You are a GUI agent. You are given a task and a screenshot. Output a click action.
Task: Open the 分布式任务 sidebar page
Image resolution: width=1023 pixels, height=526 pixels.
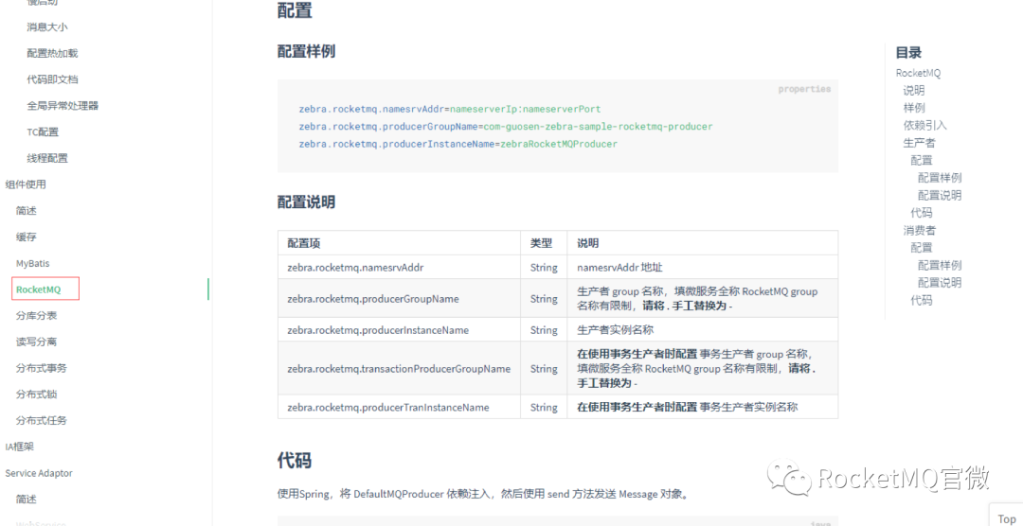point(42,420)
